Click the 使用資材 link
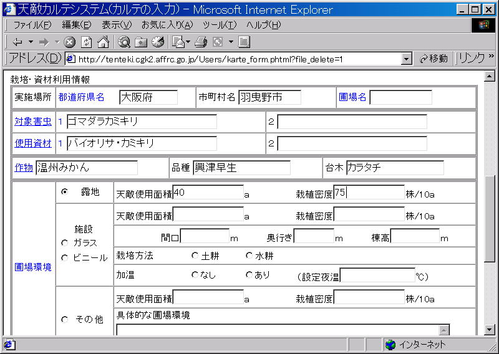Viewport: 499px width, 354px height. click(x=33, y=143)
